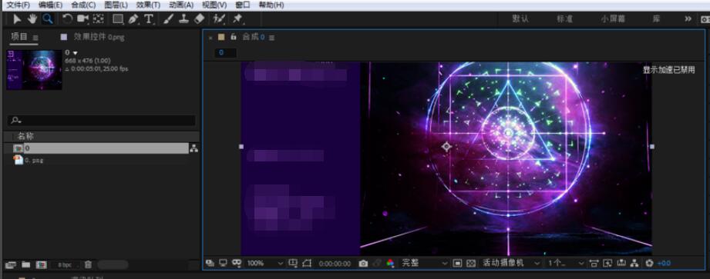Open the 效果(T) menu

pos(148,5)
